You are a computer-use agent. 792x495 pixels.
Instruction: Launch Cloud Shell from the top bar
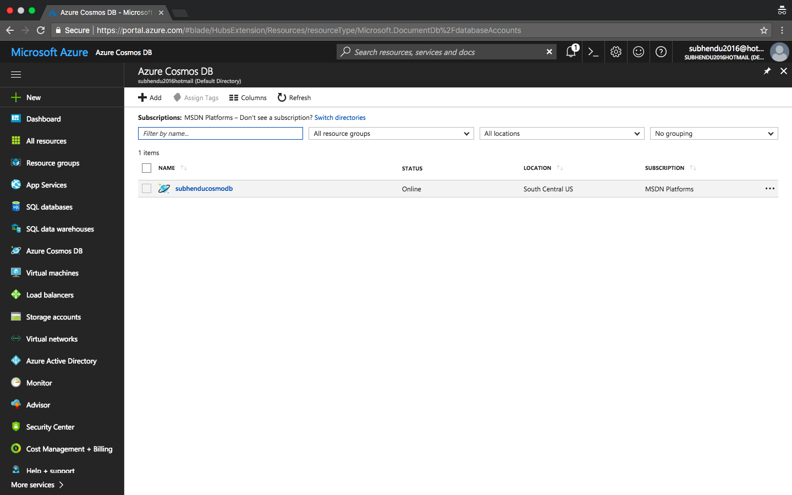pos(593,52)
